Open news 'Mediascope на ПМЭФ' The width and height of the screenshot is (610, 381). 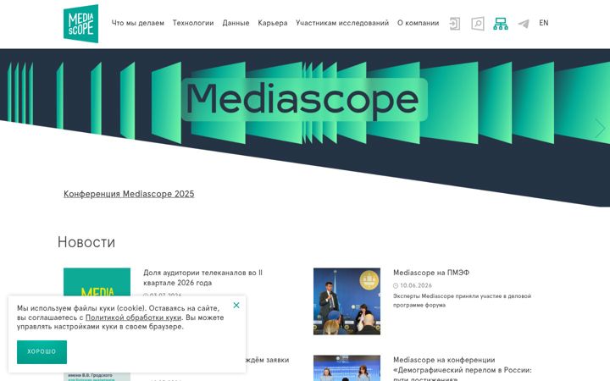tap(431, 273)
